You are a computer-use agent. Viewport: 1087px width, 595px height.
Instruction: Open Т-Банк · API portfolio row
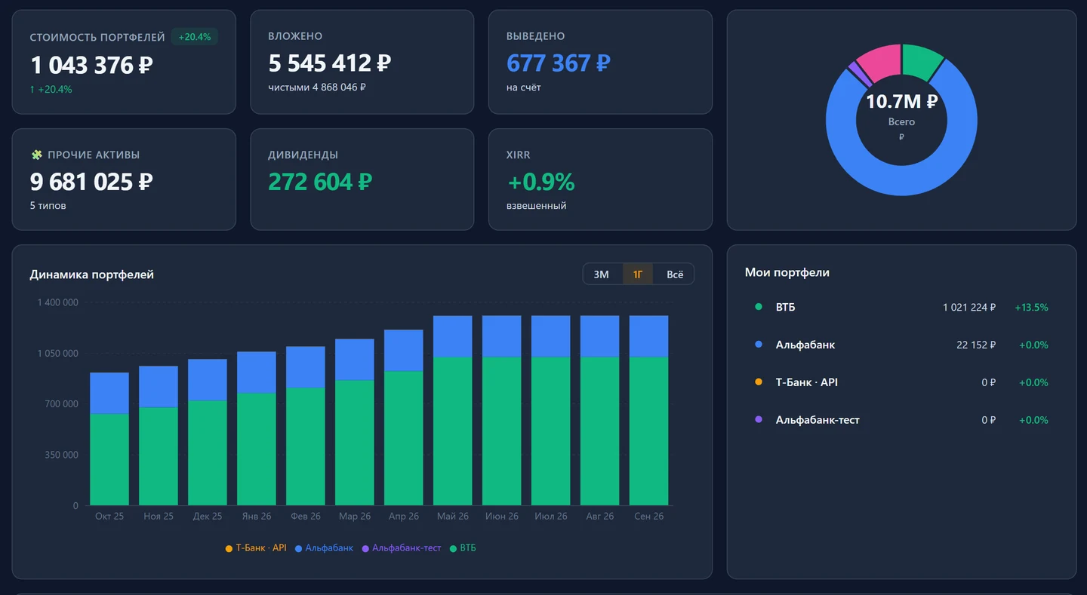click(x=901, y=382)
